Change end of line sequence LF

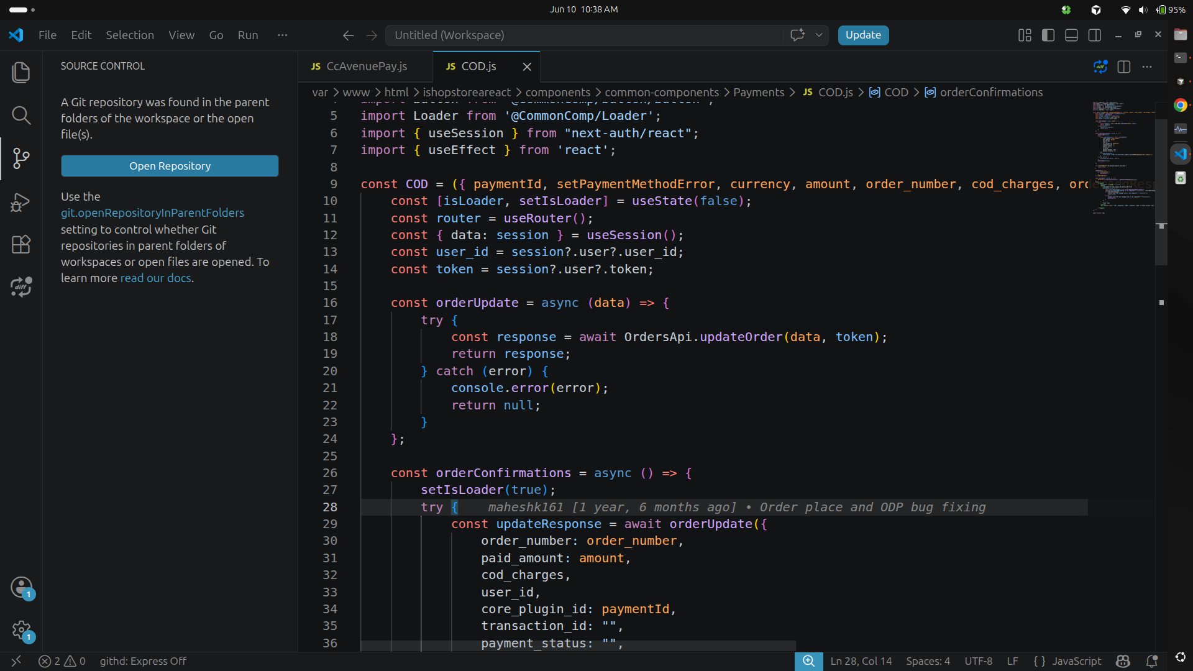pyautogui.click(x=1012, y=661)
